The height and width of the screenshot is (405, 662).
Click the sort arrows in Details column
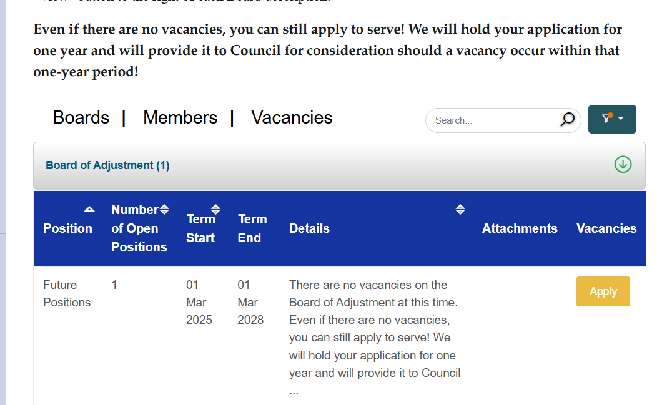click(x=460, y=209)
